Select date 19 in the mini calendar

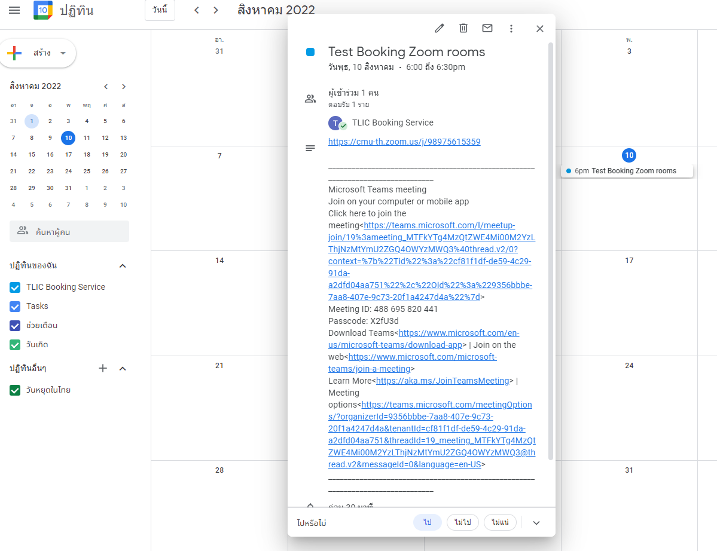pyautogui.click(x=105, y=154)
